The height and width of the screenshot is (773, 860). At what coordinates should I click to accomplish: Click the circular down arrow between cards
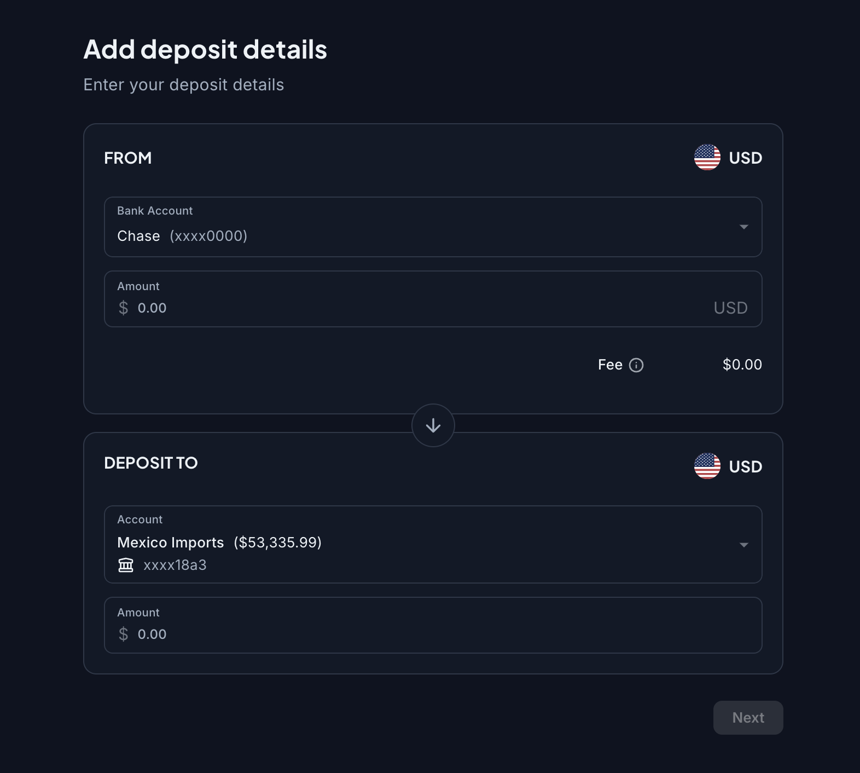[x=433, y=425]
